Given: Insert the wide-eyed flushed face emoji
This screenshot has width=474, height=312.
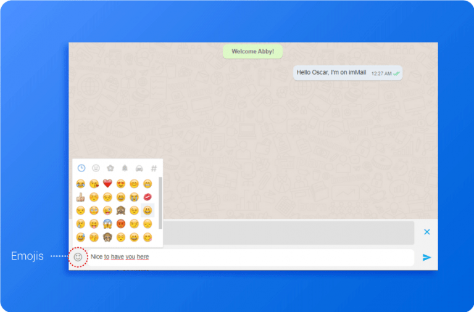Looking at the screenshot, I should [94, 210].
